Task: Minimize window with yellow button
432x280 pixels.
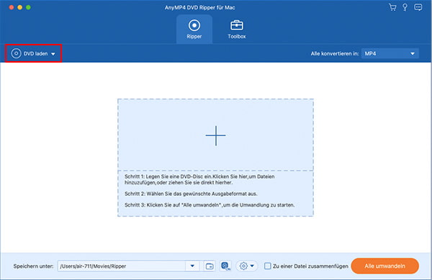Action: tap(20, 7)
